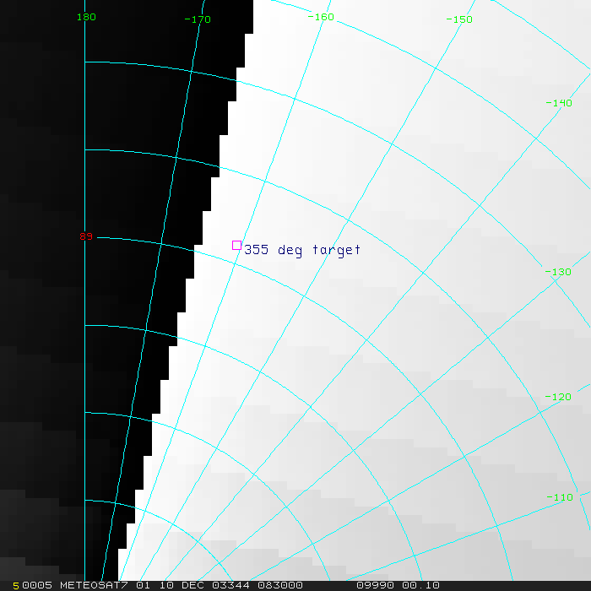Viewport: 591px width, 591px height.
Task: Click the 180 longitude label
Action: click(x=86, y=17)
